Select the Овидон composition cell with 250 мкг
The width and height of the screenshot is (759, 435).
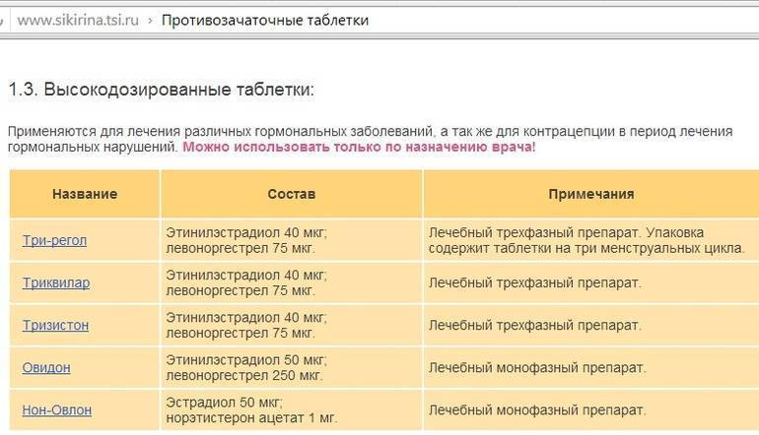pos(246,367)
